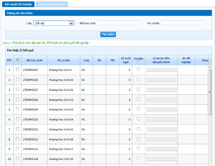Click the Lớp dropdown arrow button
215x166 pixels.
71,23
